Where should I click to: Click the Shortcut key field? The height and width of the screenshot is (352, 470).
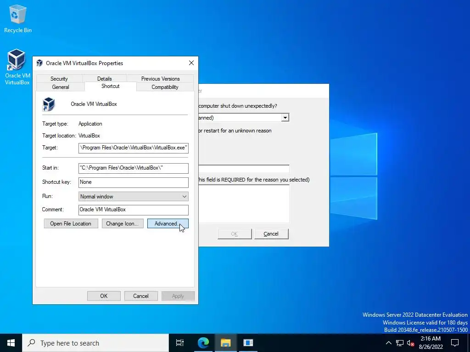(134, 182)
